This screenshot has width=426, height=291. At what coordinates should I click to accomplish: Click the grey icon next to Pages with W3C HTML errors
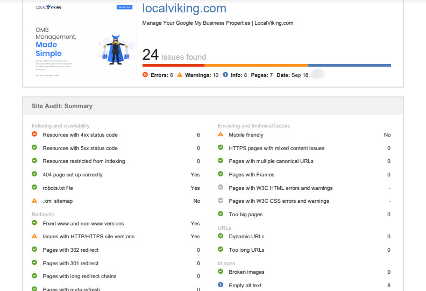click(221, 188)
